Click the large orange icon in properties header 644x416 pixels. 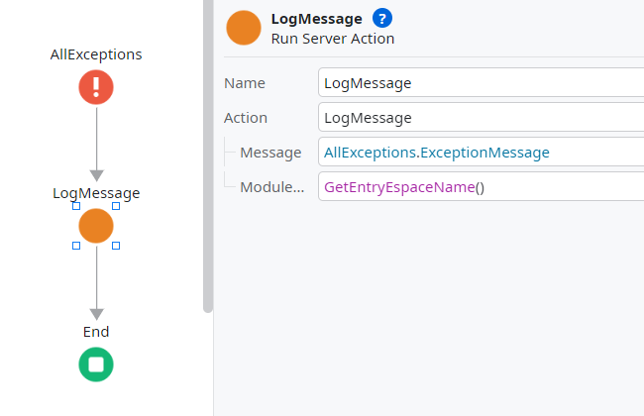coord(244,28)
